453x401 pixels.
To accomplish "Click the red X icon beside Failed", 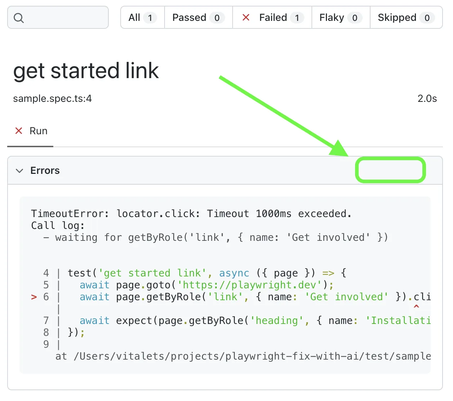I will pos(246,17).
